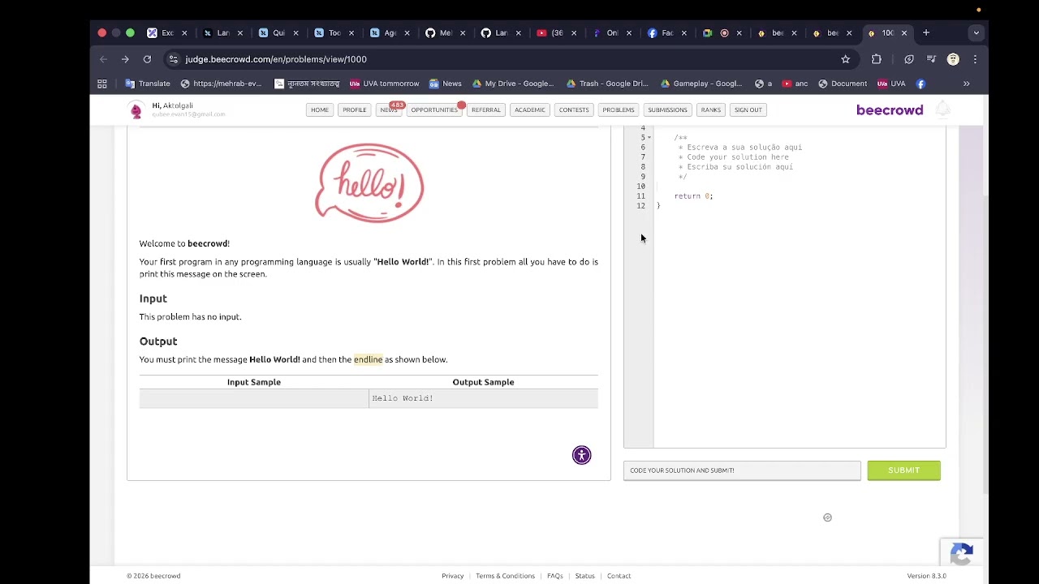Open the accessibility widget icon
Viewport: 1039px width, 584px height.
[x=582, y=455]
